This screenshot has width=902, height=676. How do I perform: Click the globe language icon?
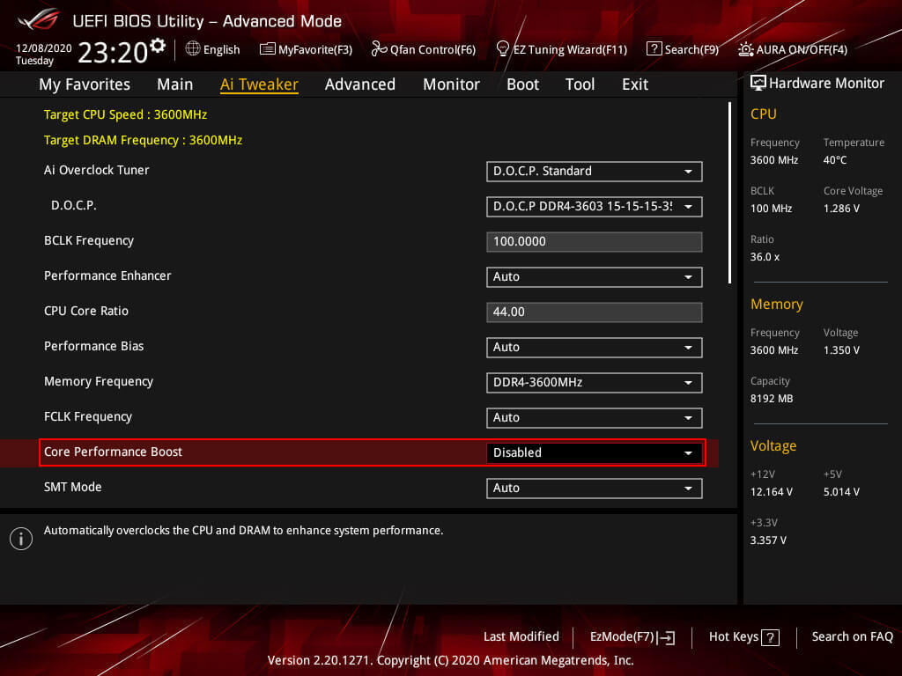click(193, 49)
